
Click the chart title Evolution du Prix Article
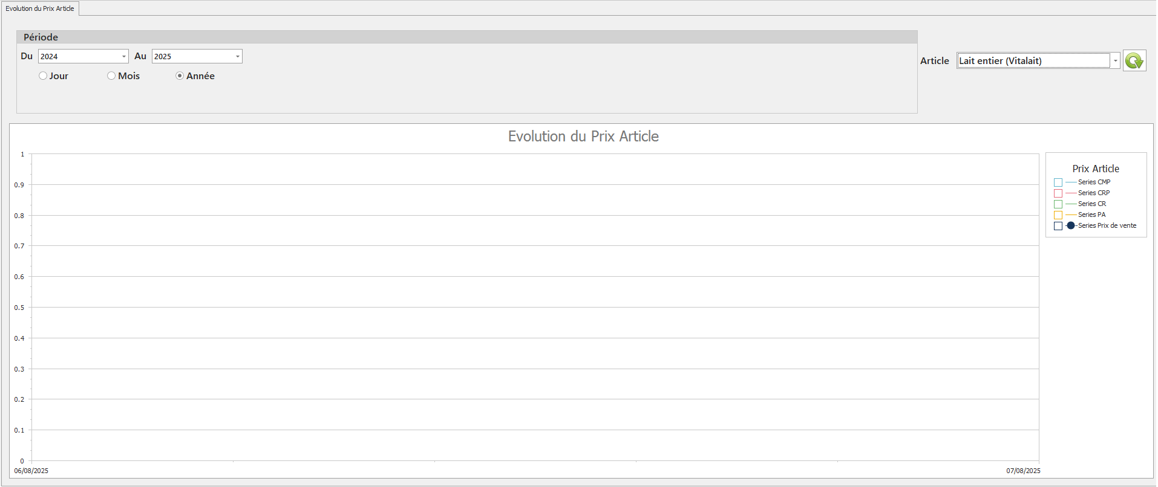pos(583,137)
